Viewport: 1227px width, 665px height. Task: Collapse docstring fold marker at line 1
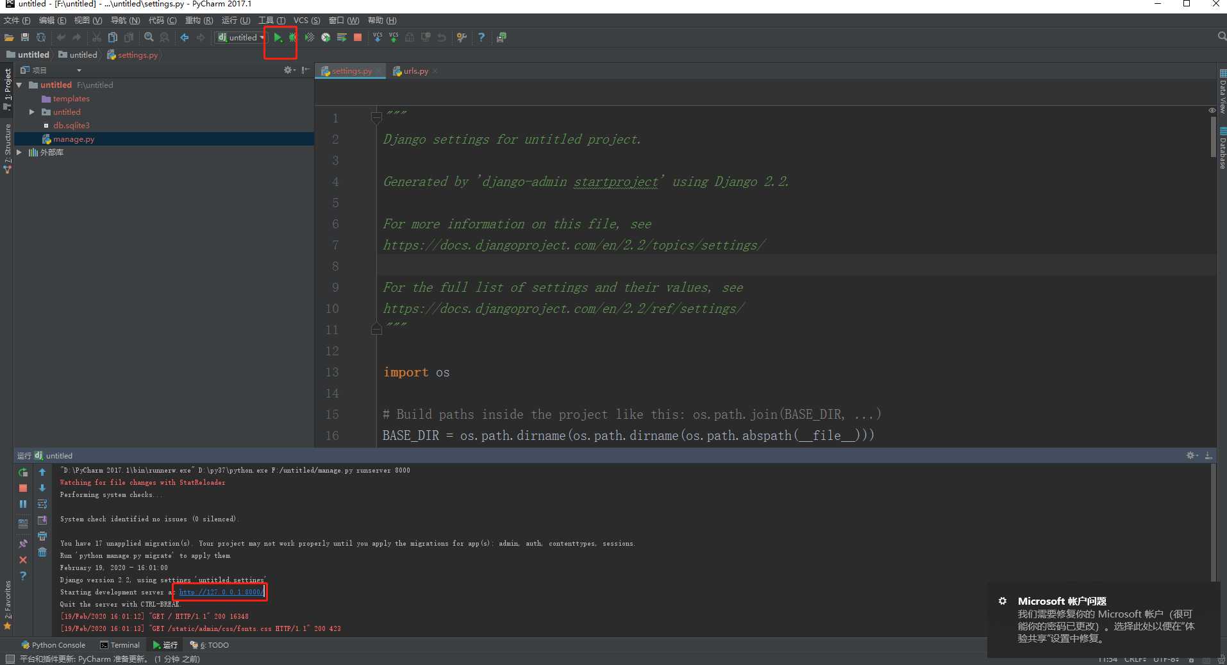376,117
